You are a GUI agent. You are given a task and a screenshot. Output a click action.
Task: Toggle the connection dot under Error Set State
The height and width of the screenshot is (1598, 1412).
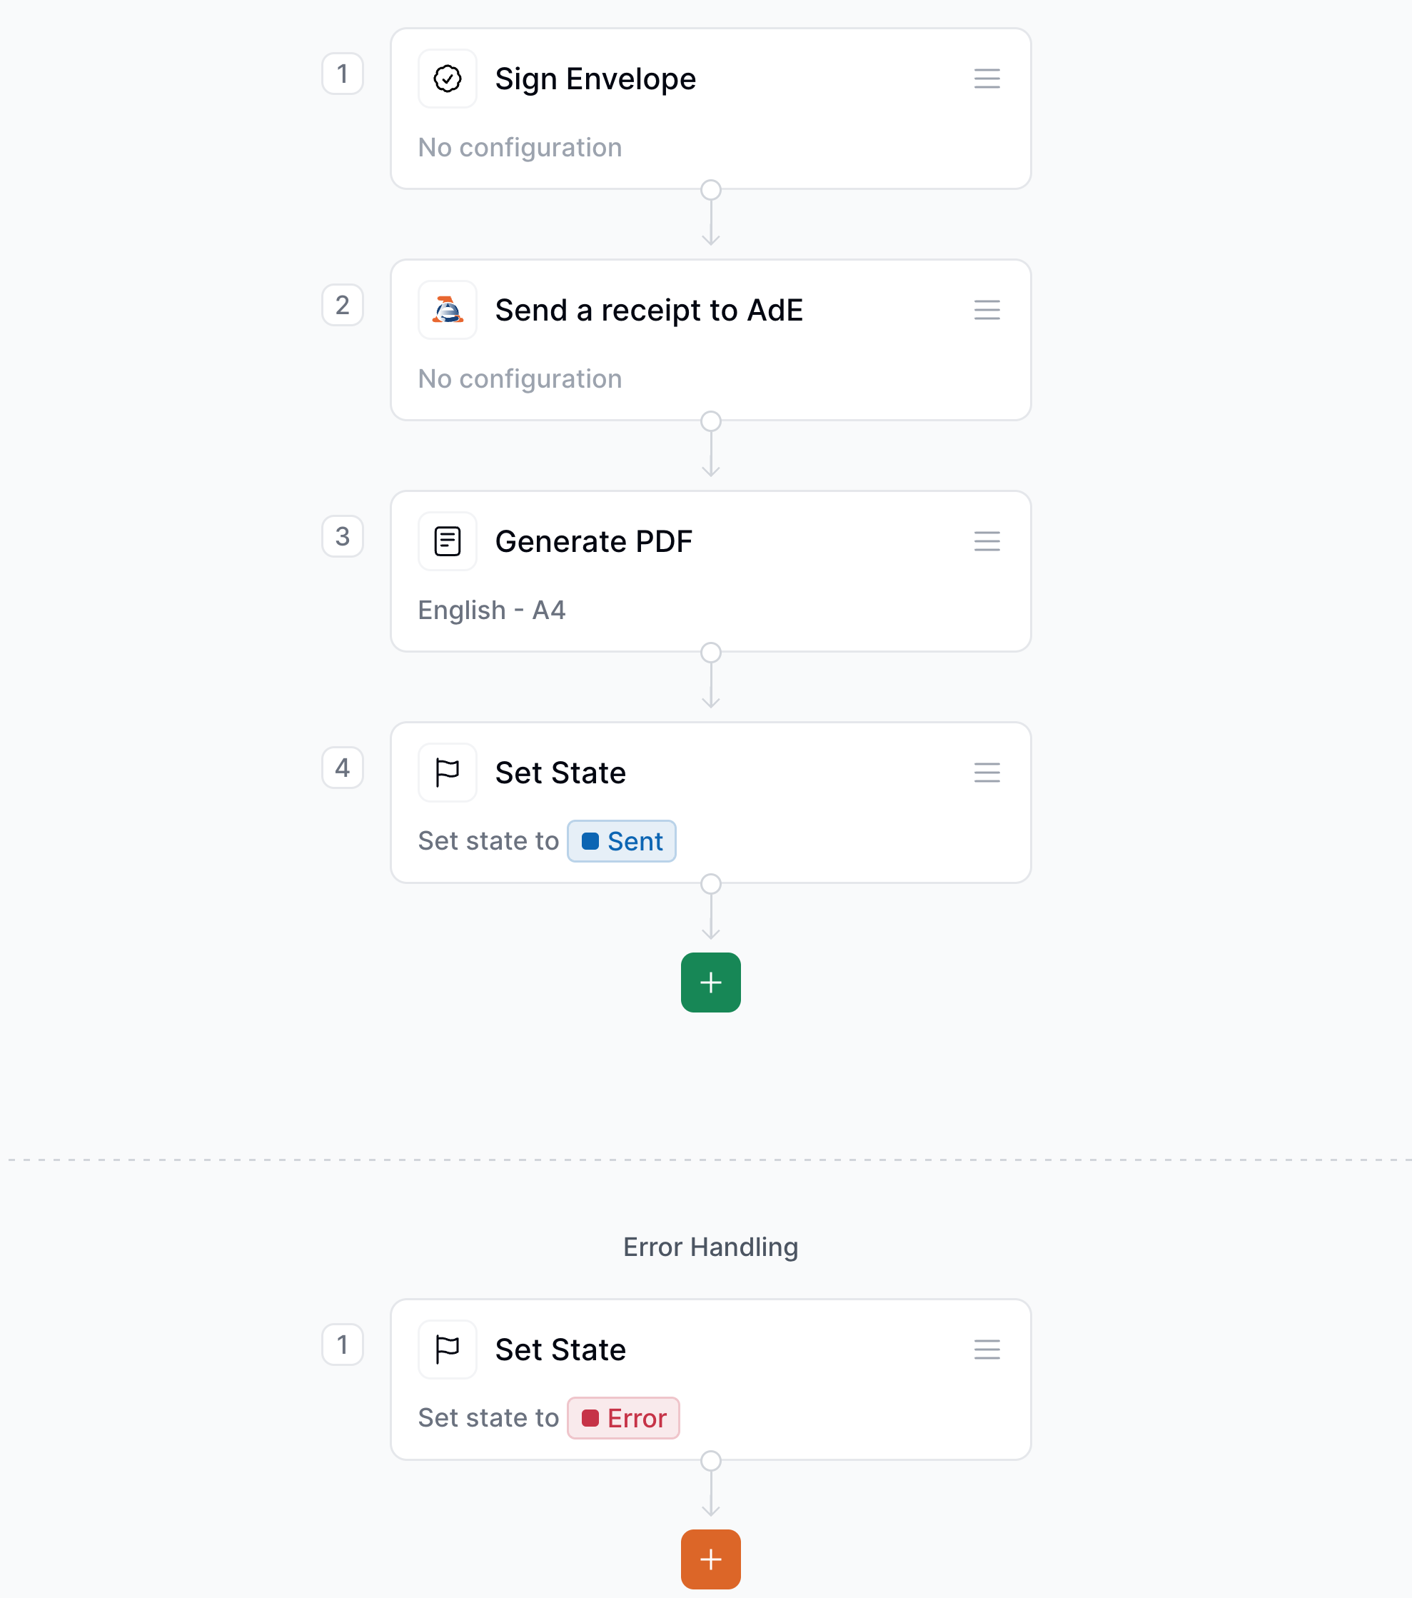[710, 1459]
